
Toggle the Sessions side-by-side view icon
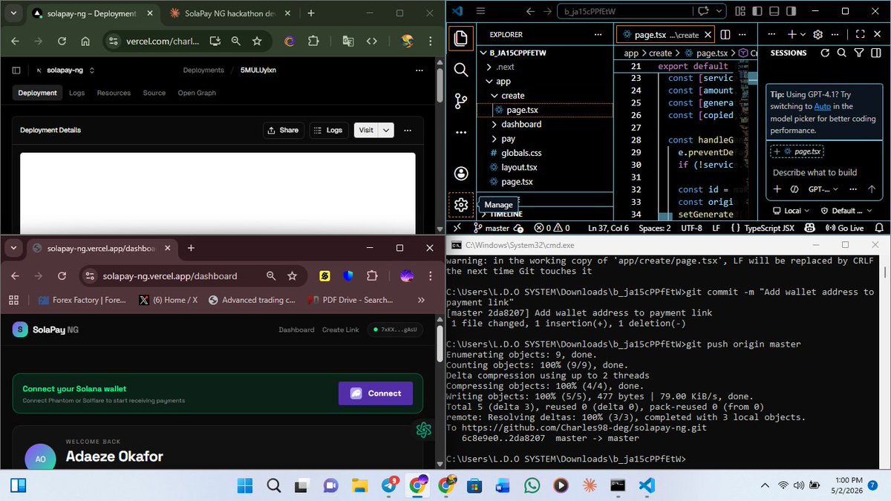875,53
